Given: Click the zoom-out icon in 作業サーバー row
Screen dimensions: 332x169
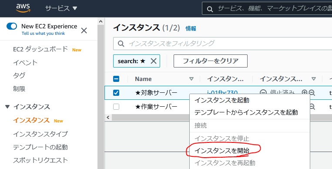Looking at the screenshot, I should [312, 107].
